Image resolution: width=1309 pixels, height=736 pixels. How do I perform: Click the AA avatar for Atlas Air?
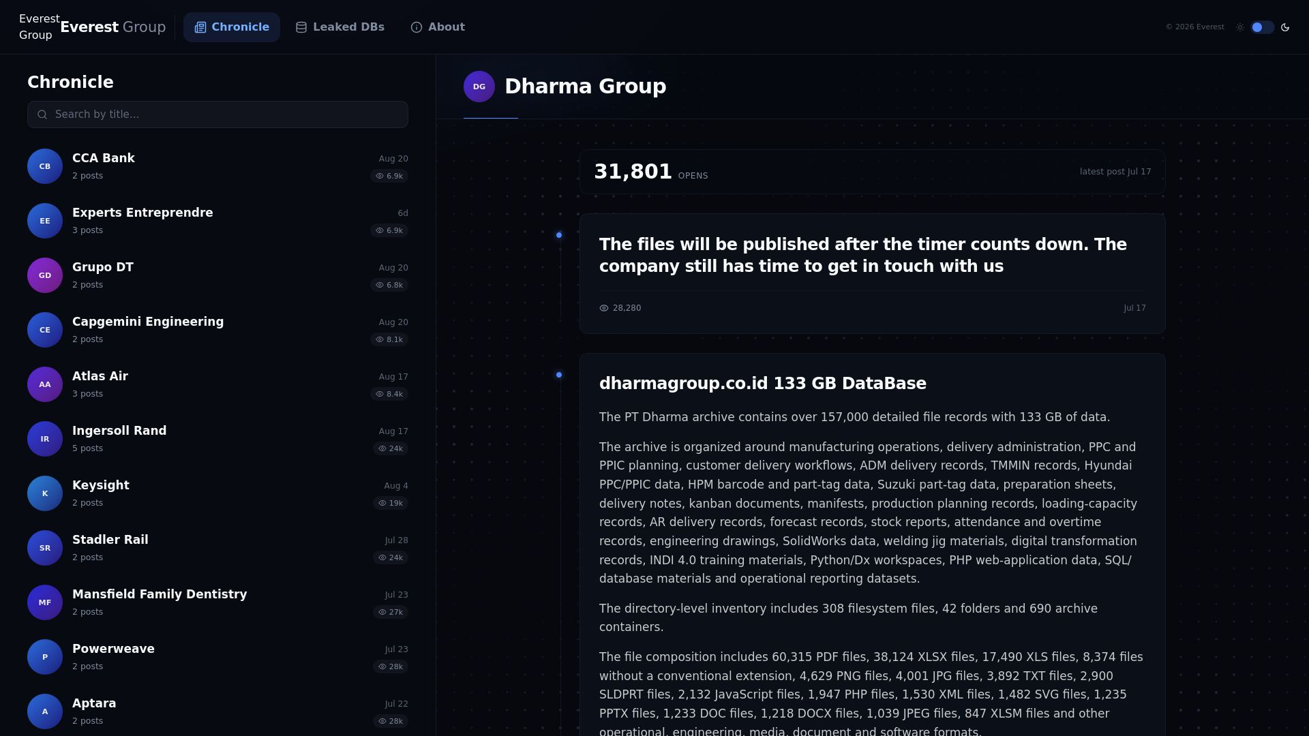pos(45,384)
